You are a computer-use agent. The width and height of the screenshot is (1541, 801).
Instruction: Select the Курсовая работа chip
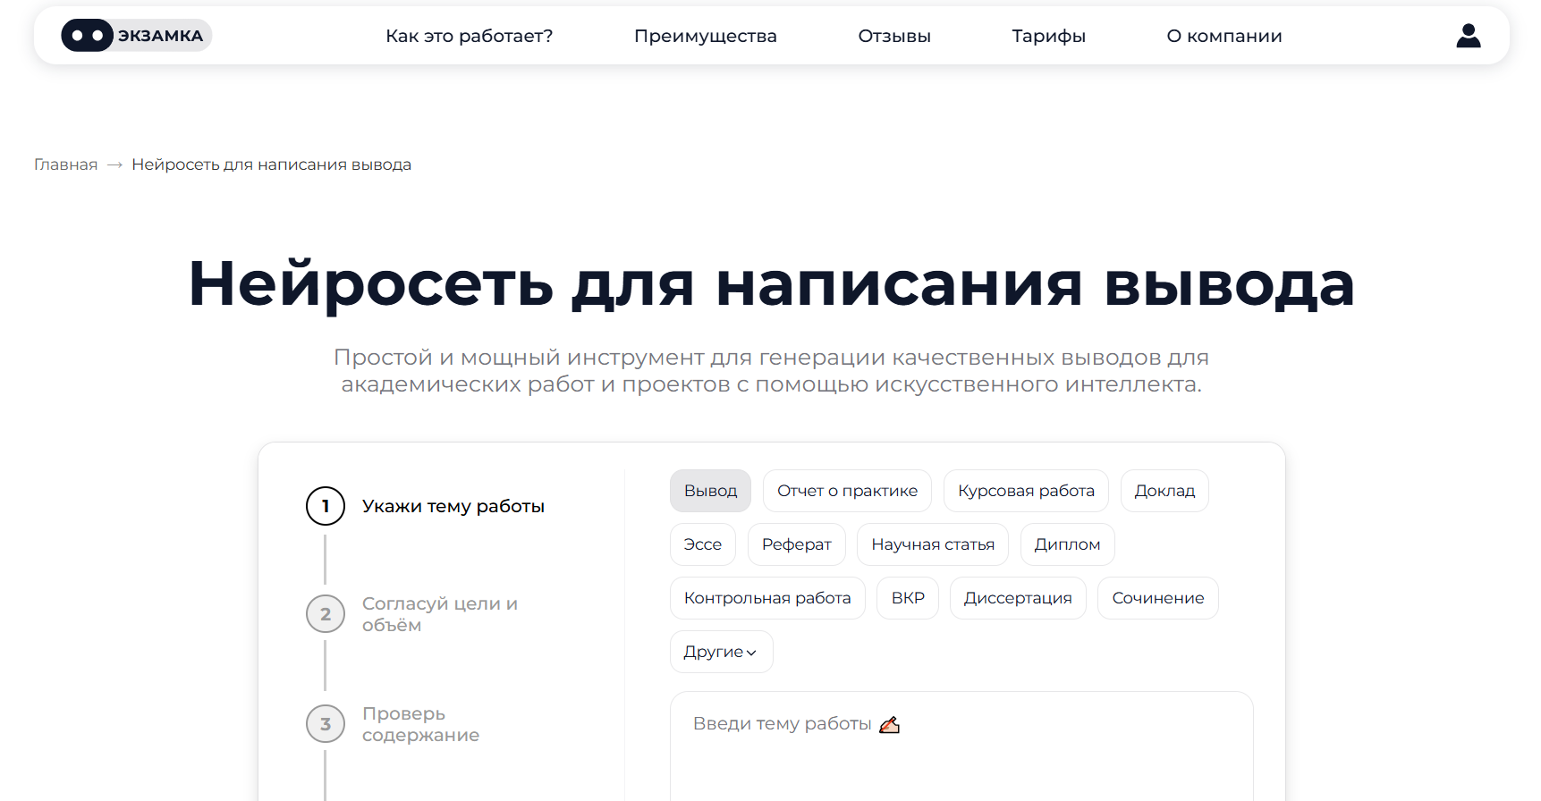tap(1025, 491)
